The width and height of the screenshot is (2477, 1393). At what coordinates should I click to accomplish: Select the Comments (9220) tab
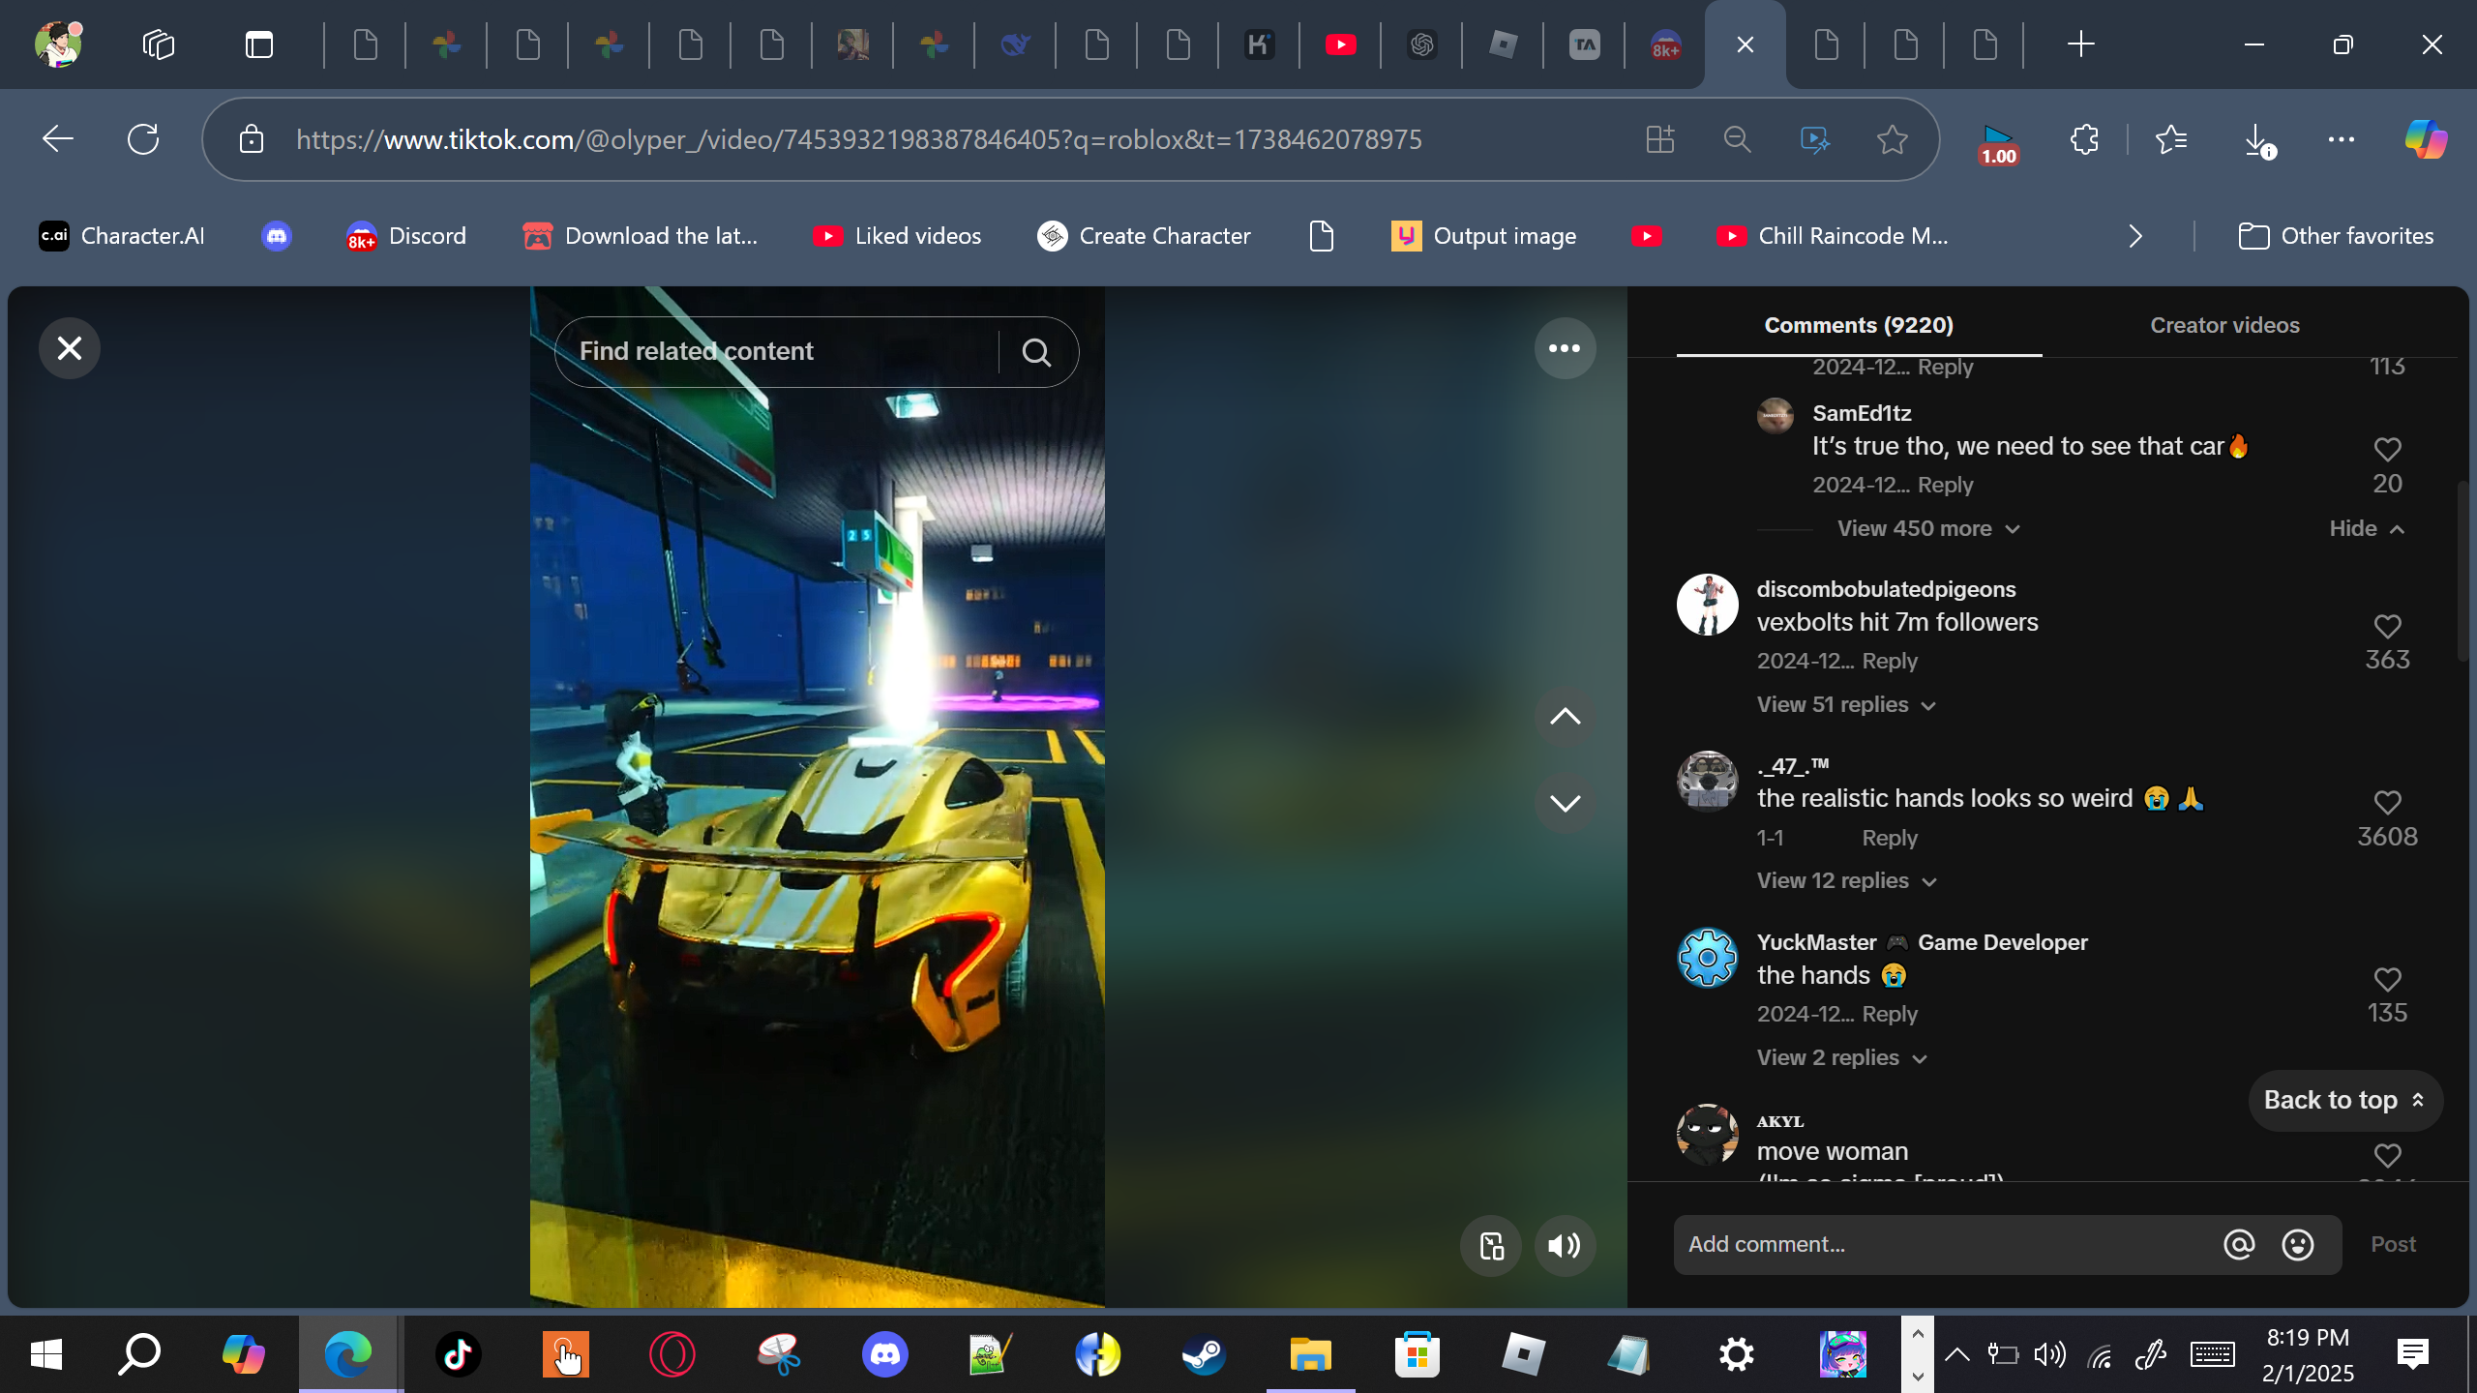click(1858, 326)
